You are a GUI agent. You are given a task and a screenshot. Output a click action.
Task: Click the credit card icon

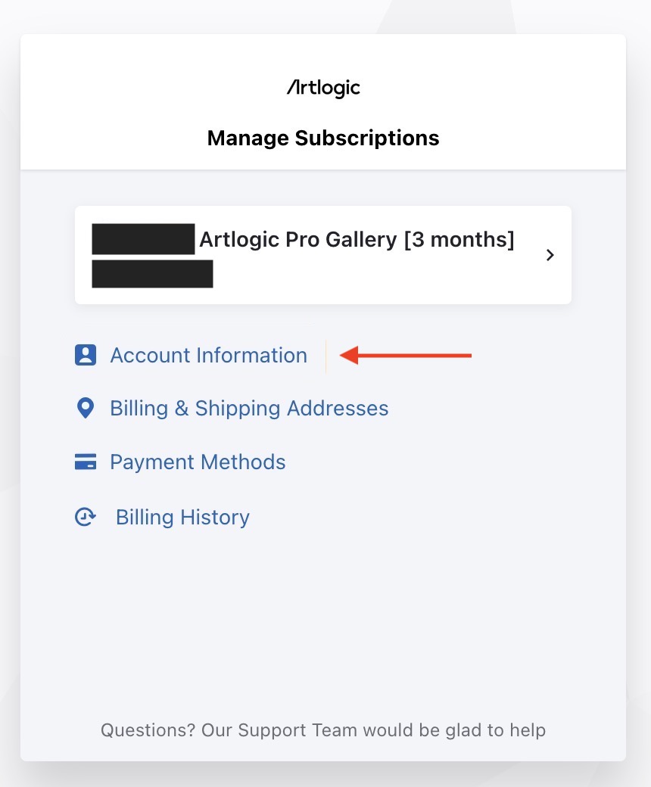(x=86, y=462)
